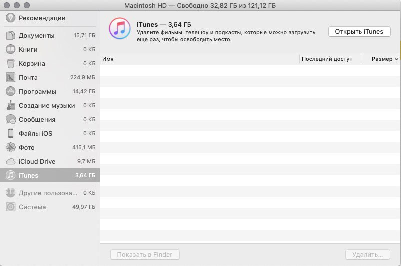Click Корзина label in sidebar

click(32, 63)
